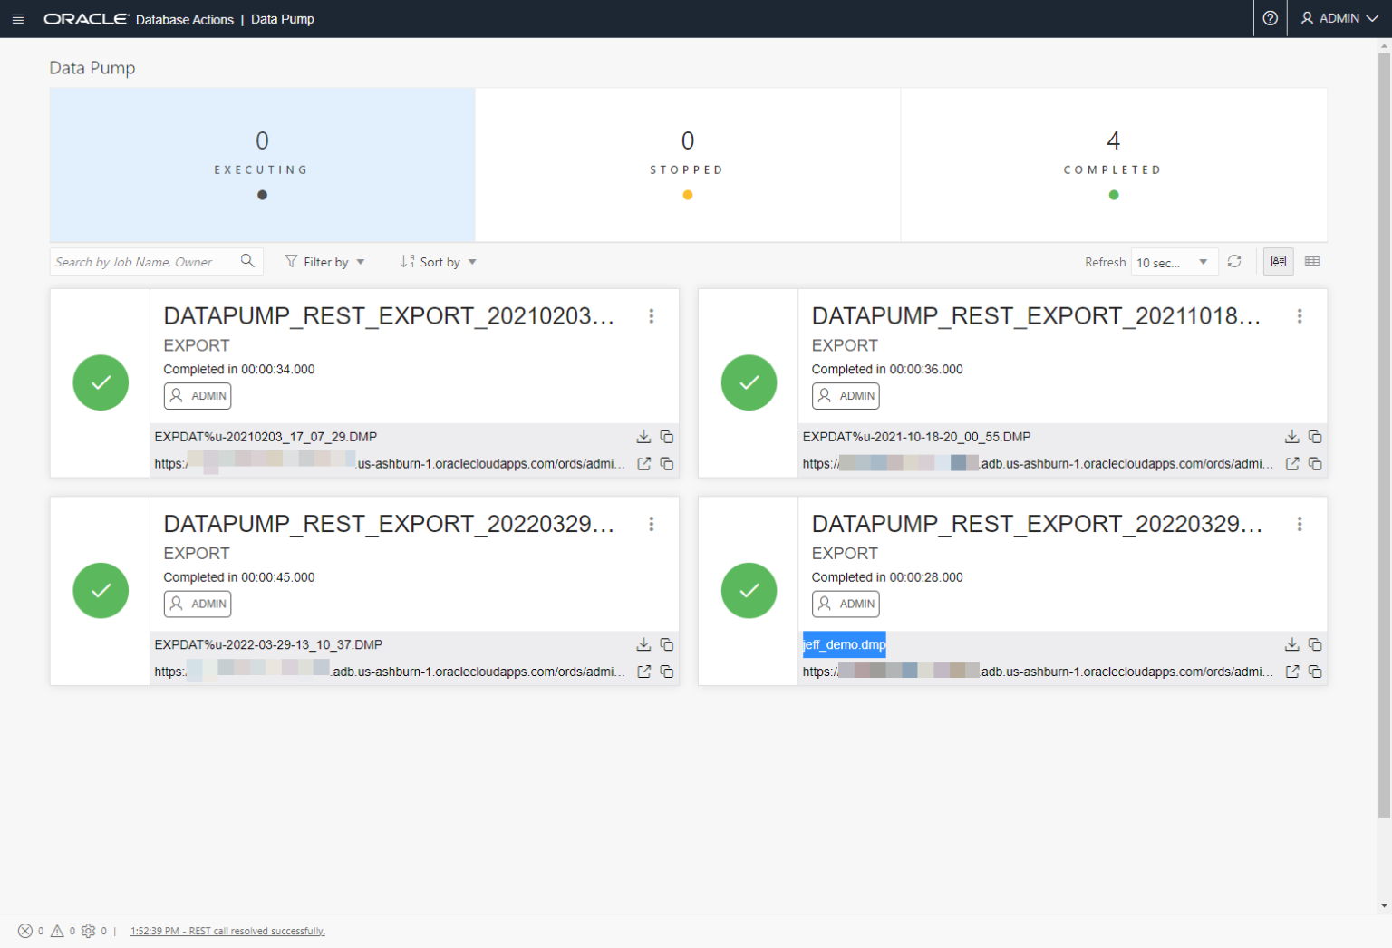This screenshot has width=1392, height=948.
Task: Click the Database Actions breadcrumb
Action: coord(185,19)
